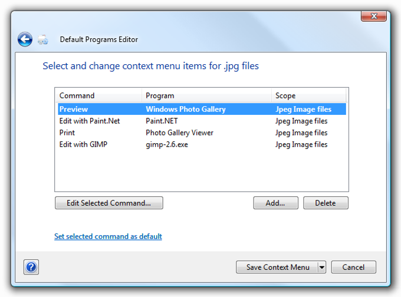The image size is (401, 297).
Task: Add a new context menu command
Action: (276, 203)
